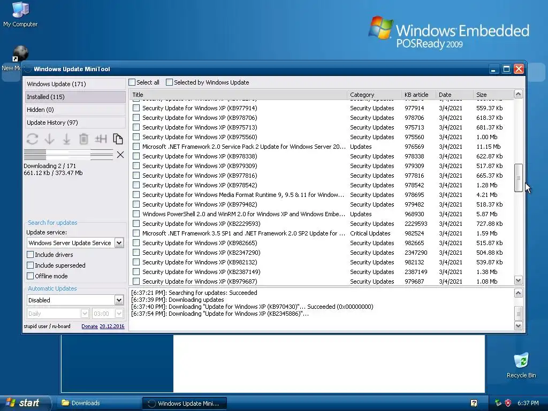Check the box for KB977914 update
Screen dimensions: 548x411
(136, 108)
